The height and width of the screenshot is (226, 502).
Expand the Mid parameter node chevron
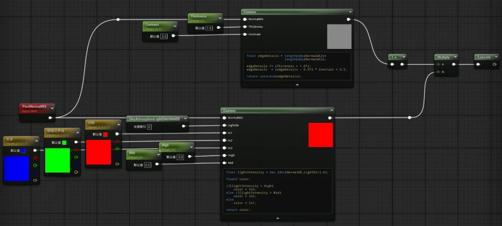click(158, 155)
